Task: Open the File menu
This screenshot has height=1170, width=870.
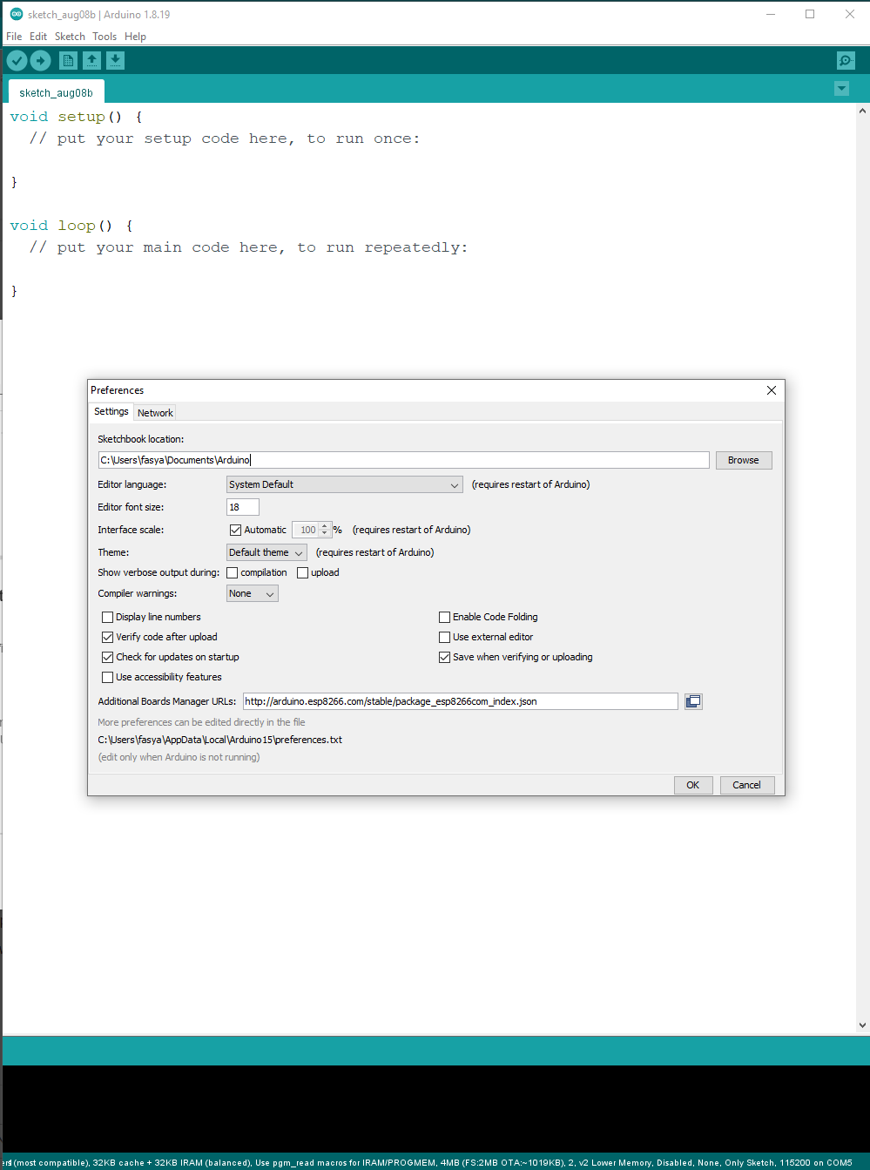Action: [14, 37]
